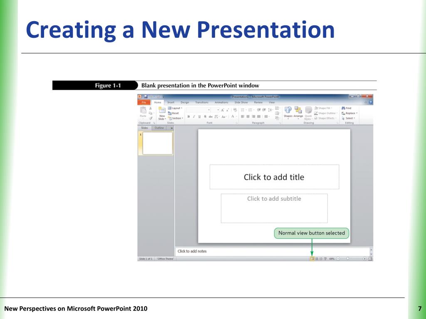Switch to the Slide Show ribbon tab
The width and height of the screenshot is (426, 319).
point(241,102)
